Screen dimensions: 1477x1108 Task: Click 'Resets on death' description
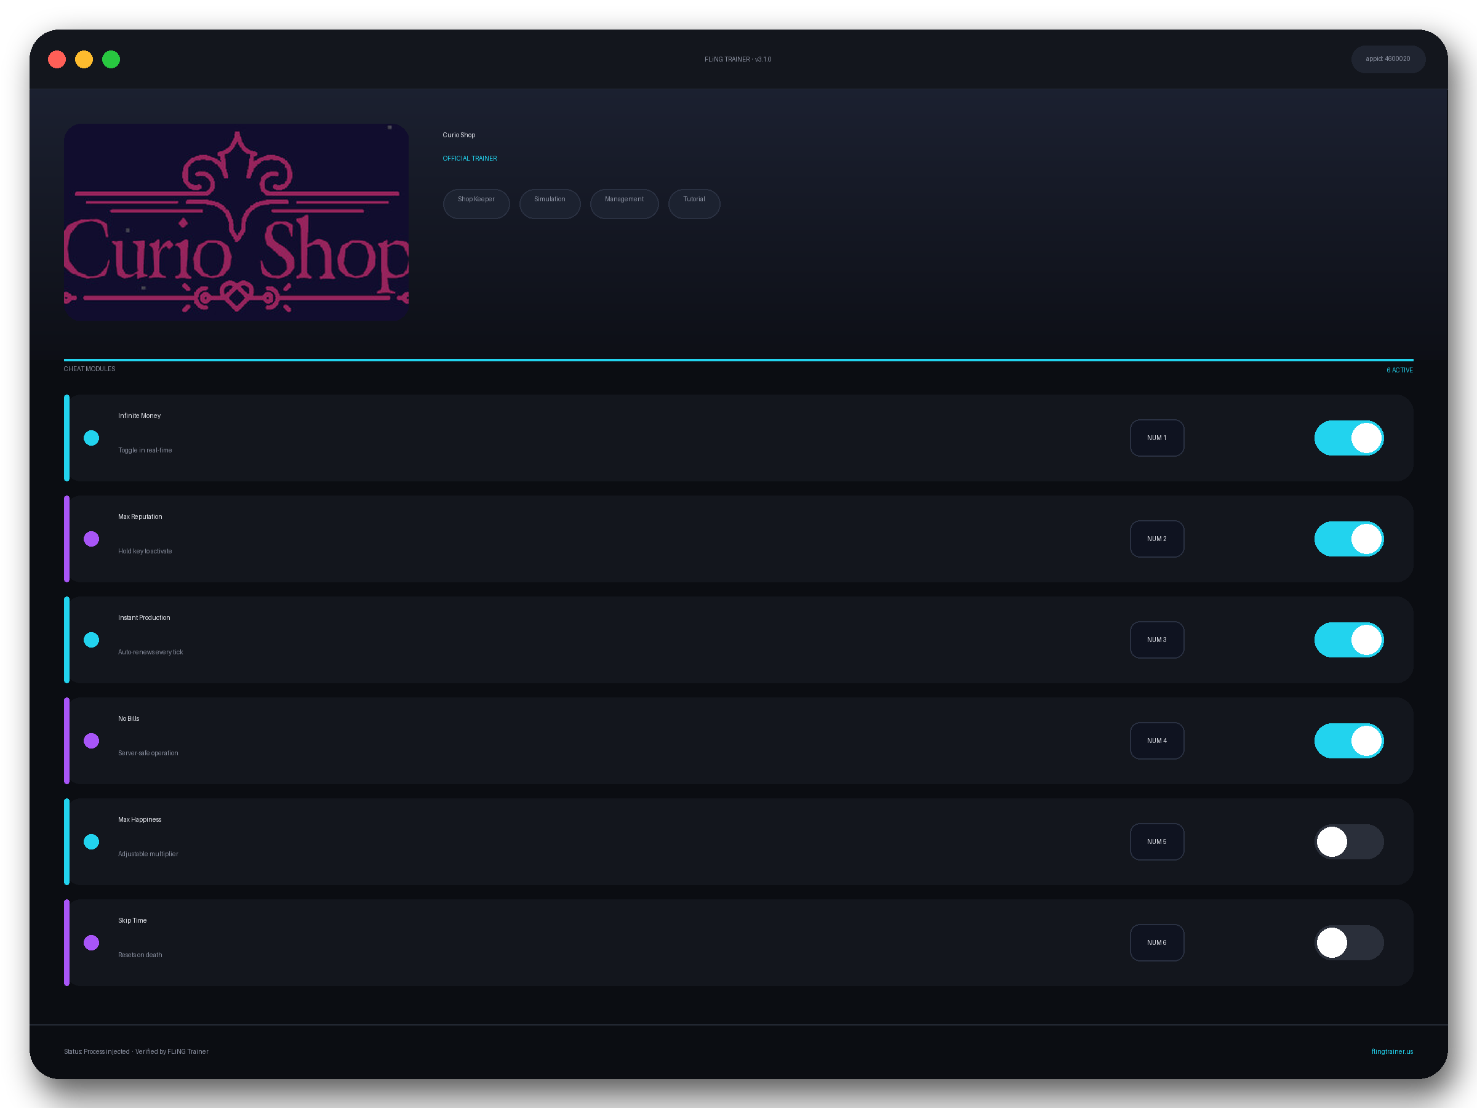pyautogui.click(x=140, y=955)
